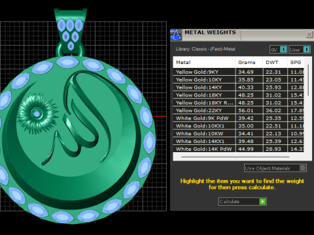Click the starburst ornament on the pendant

(x=37, y=114)
